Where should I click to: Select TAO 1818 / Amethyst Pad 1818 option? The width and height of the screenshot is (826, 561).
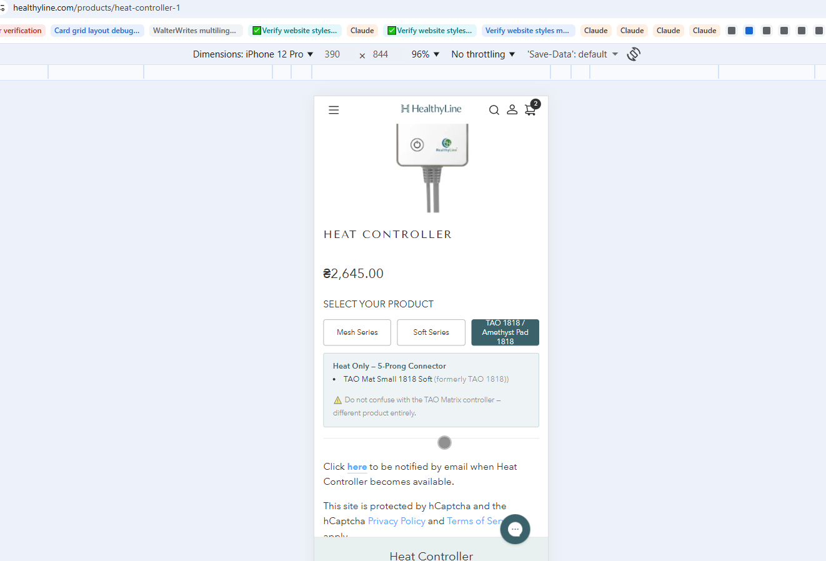click(x=505, y=332)
